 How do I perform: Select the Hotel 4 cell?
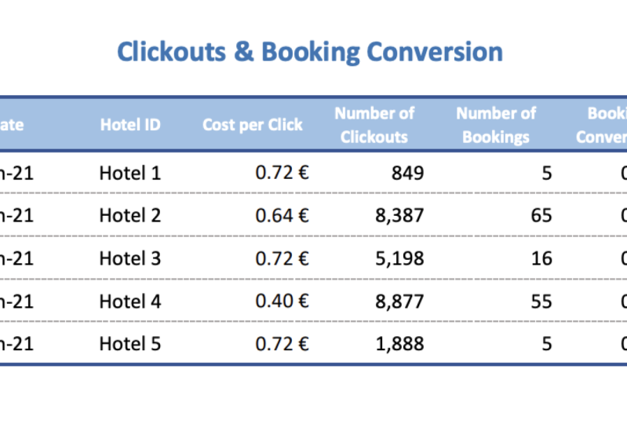click(130, 302)
